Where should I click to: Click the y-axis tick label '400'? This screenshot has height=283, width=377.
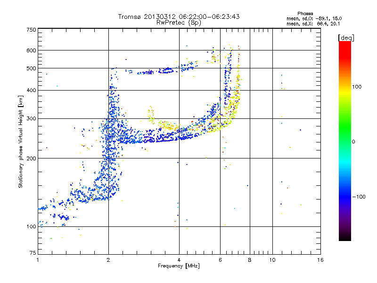[31, 90]
